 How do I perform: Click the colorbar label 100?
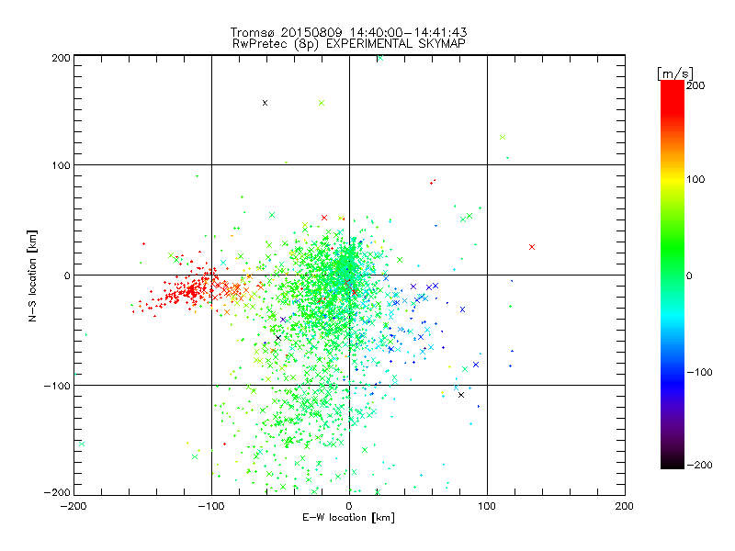pos(695,179)
